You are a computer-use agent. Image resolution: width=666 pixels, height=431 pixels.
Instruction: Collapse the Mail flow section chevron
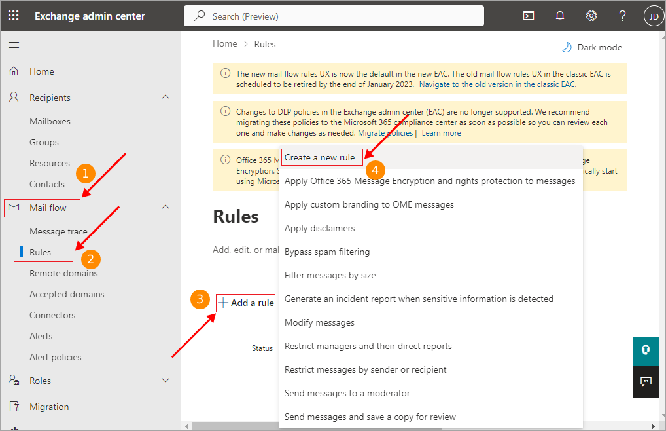point(166,208)
